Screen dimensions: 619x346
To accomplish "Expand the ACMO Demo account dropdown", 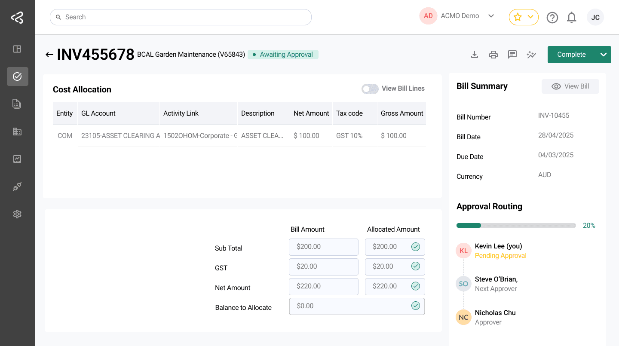I will [491, 15].
